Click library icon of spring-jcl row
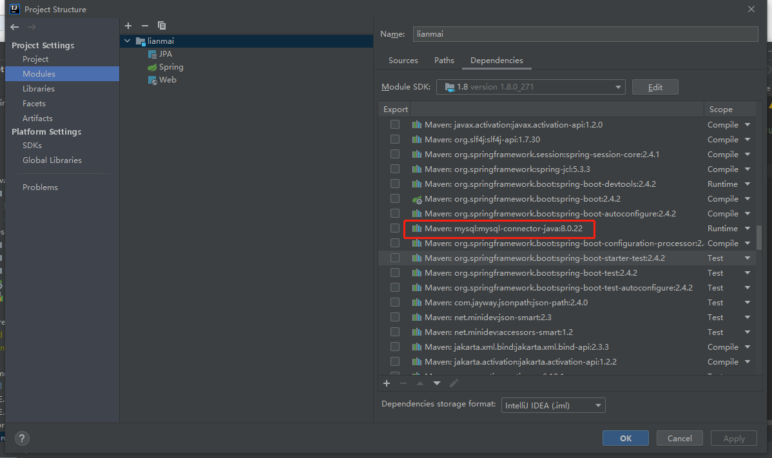772x458 pixels. (x=416, y=169)
